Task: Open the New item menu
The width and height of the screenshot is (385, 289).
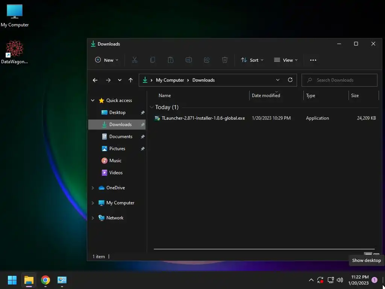Action: (106, 60)
